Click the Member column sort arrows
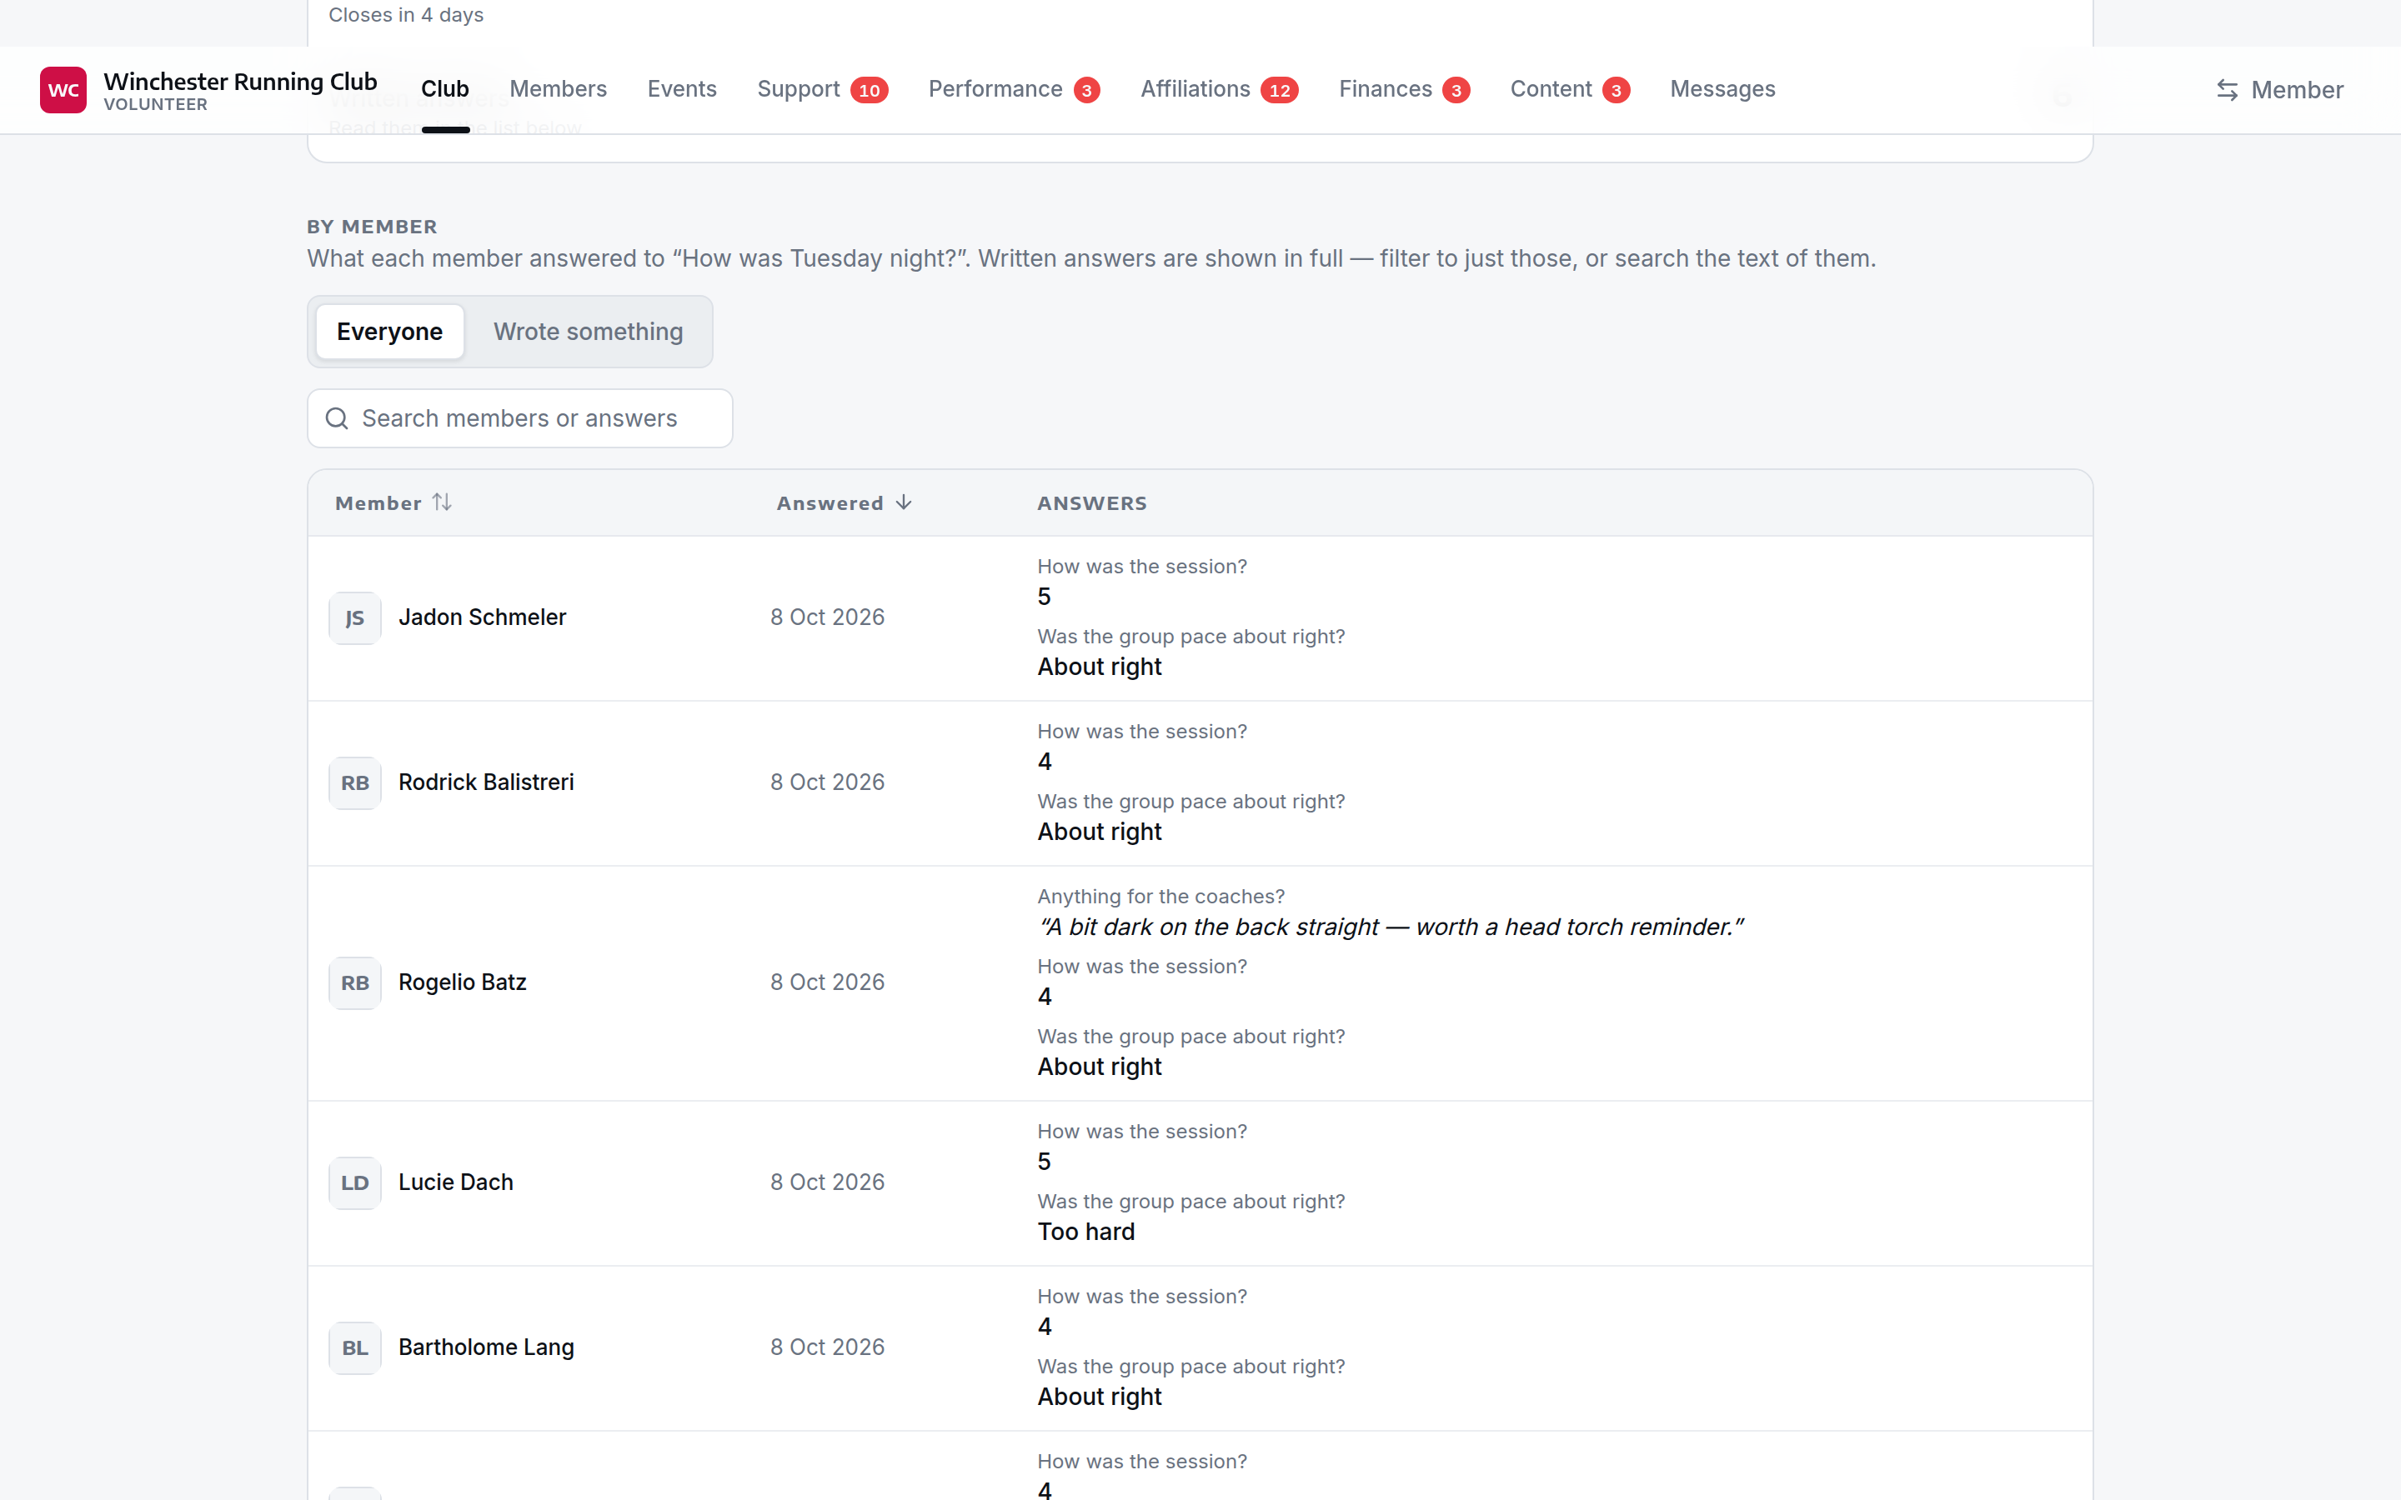2401x1500 pixels. (442, 502)
